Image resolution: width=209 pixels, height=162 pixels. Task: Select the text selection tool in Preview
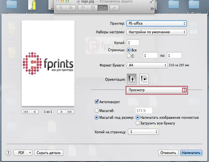[x=93, y=8]
